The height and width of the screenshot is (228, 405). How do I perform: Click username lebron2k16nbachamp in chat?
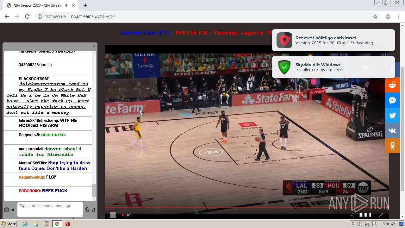[39, 121]
